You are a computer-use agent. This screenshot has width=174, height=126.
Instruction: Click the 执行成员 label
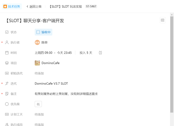pyautogui.click(x=17, y=124)
